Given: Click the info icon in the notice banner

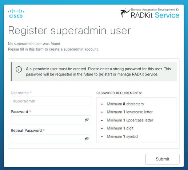Looking at the screenshot, I should [19, 69].
